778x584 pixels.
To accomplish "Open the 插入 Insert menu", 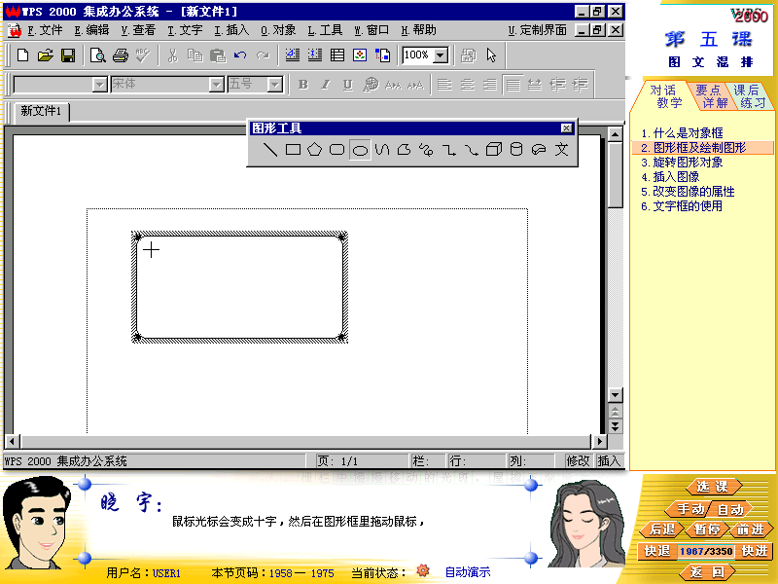I will pos(232,30).
